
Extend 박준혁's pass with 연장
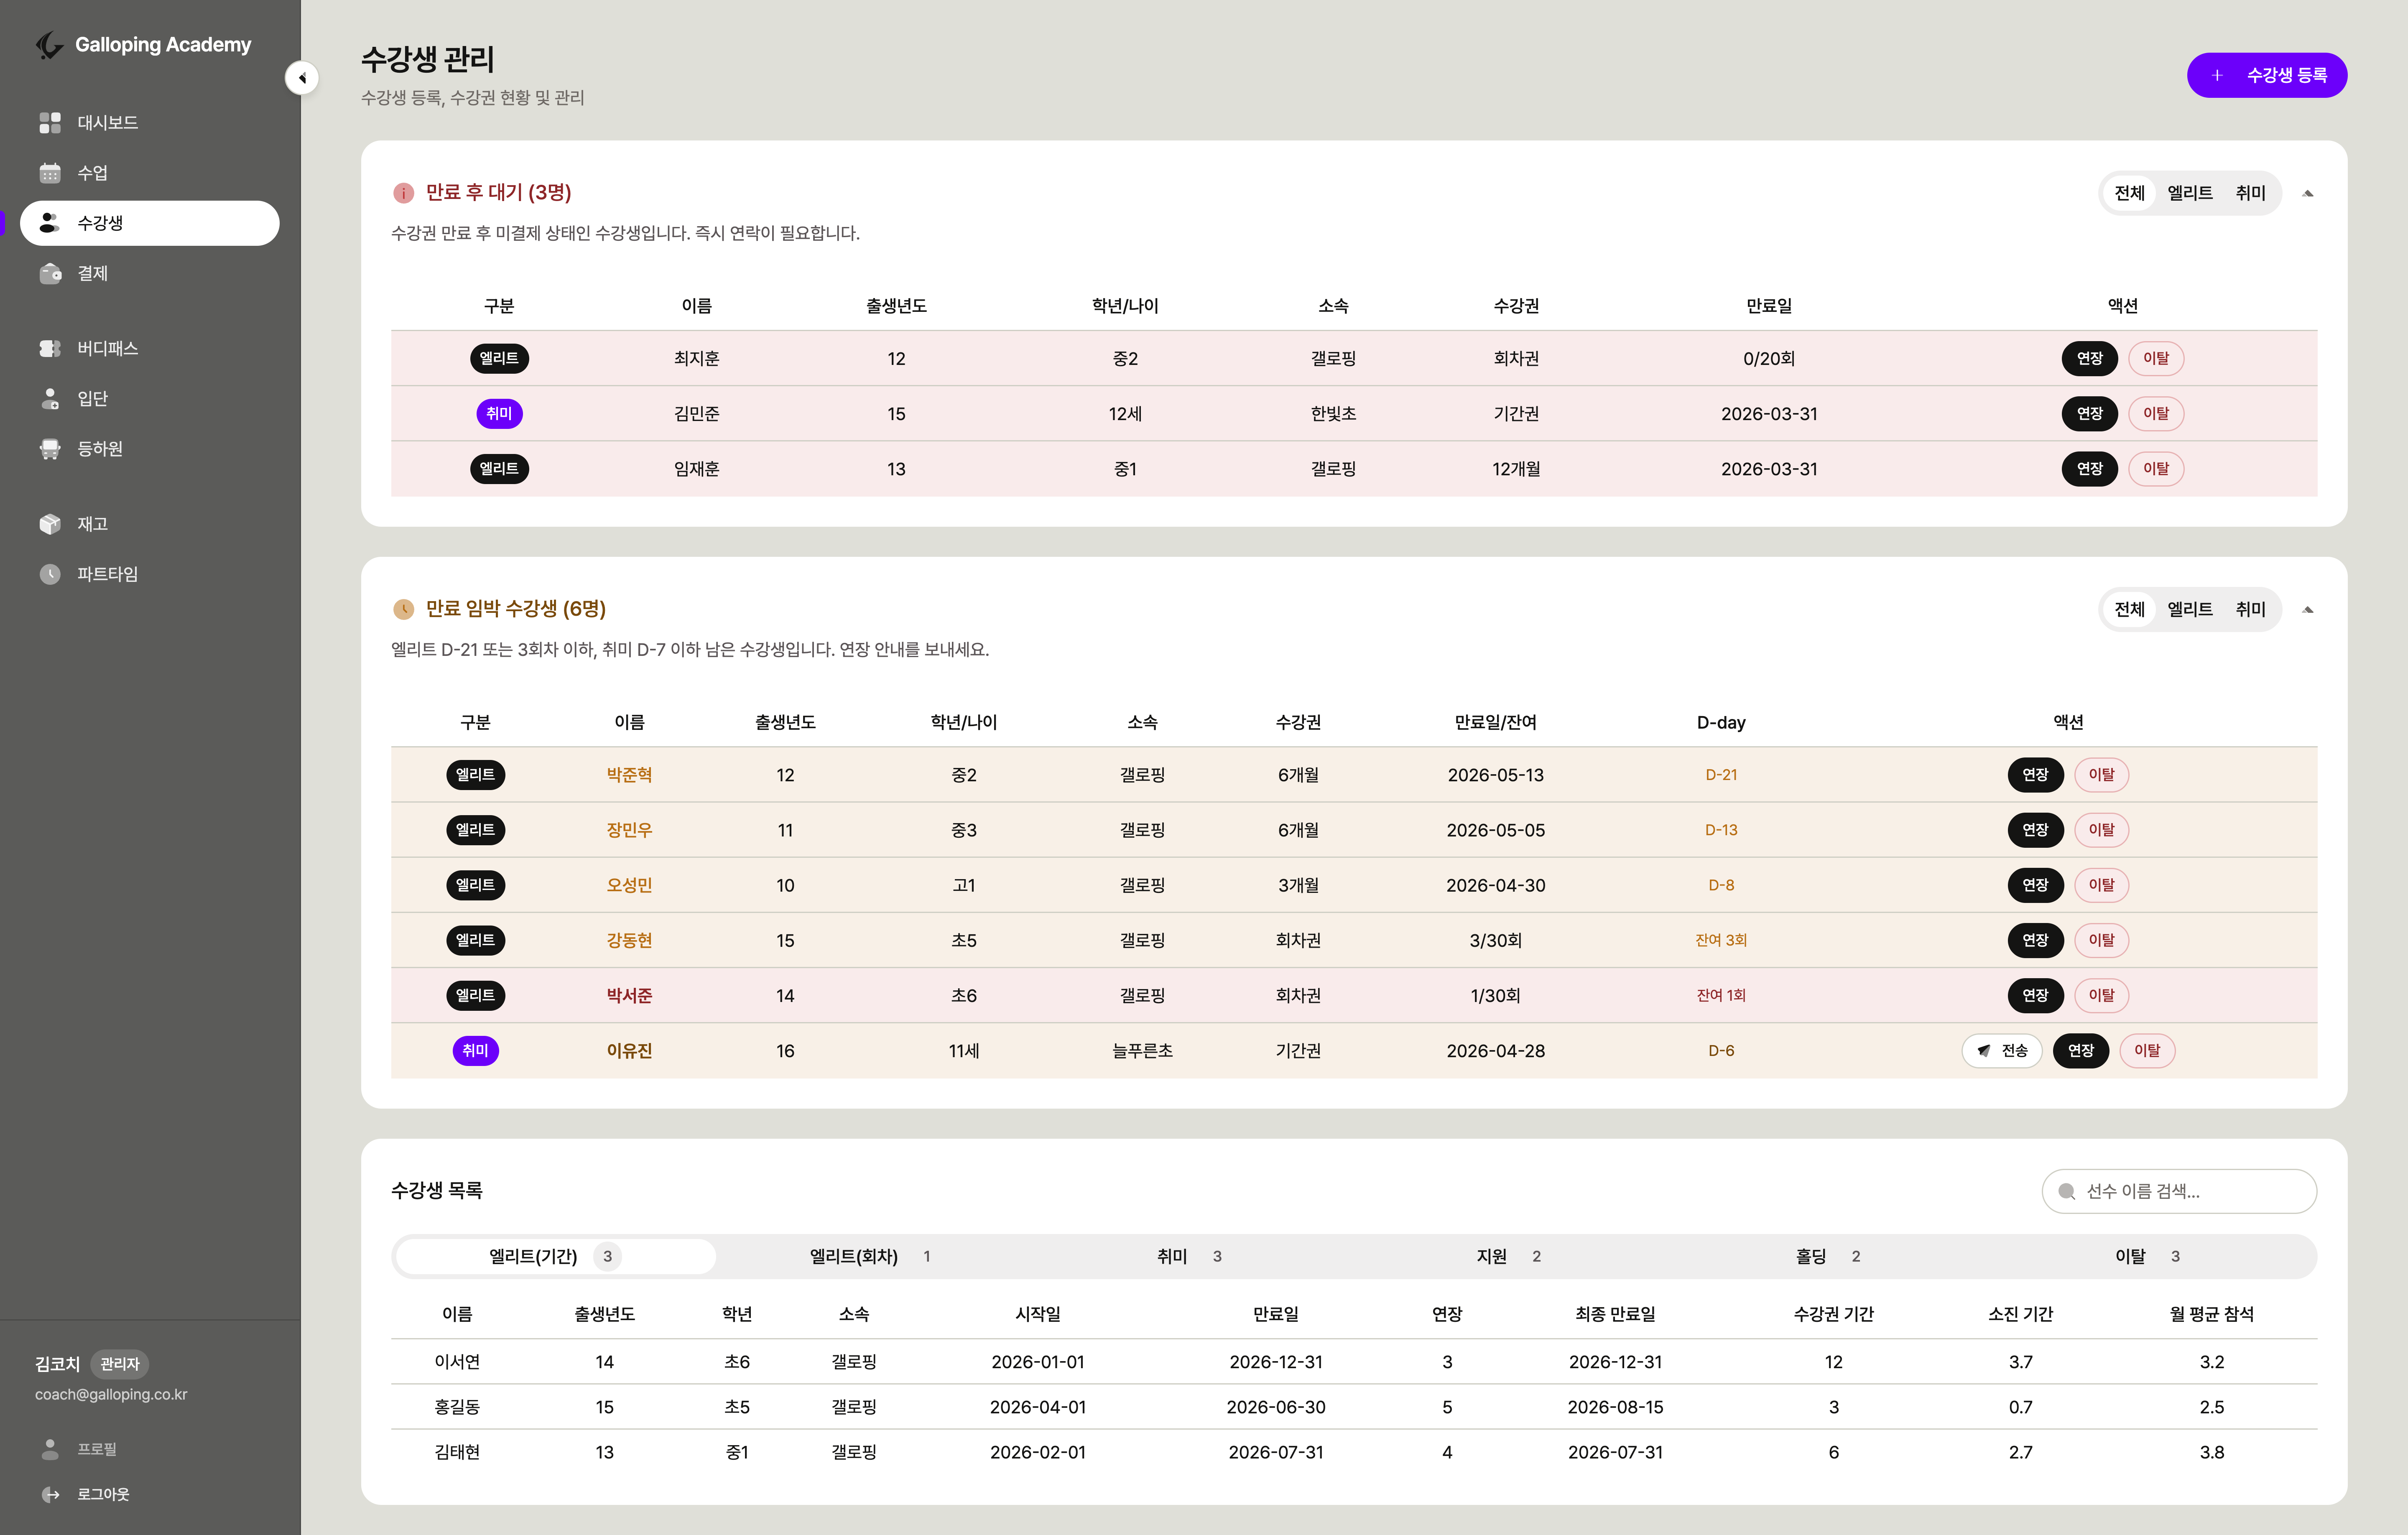pos(2035,774)
